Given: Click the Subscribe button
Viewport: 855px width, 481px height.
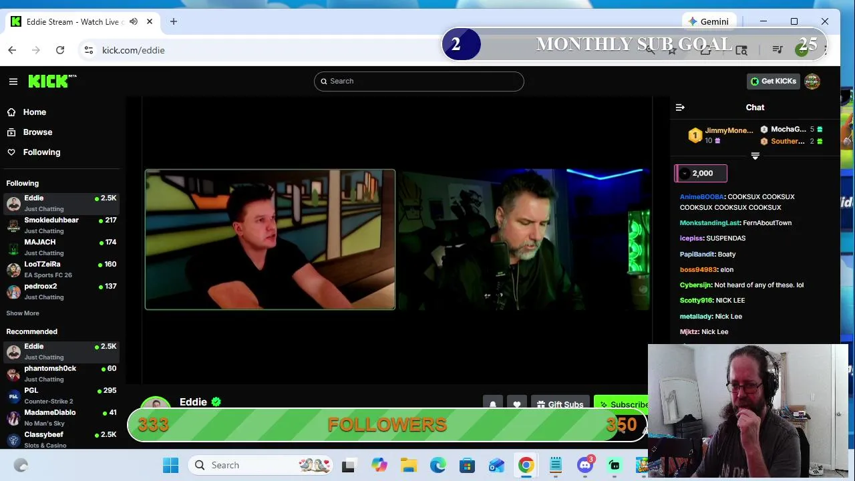Looking at the screenshot, I should point(622,404).
